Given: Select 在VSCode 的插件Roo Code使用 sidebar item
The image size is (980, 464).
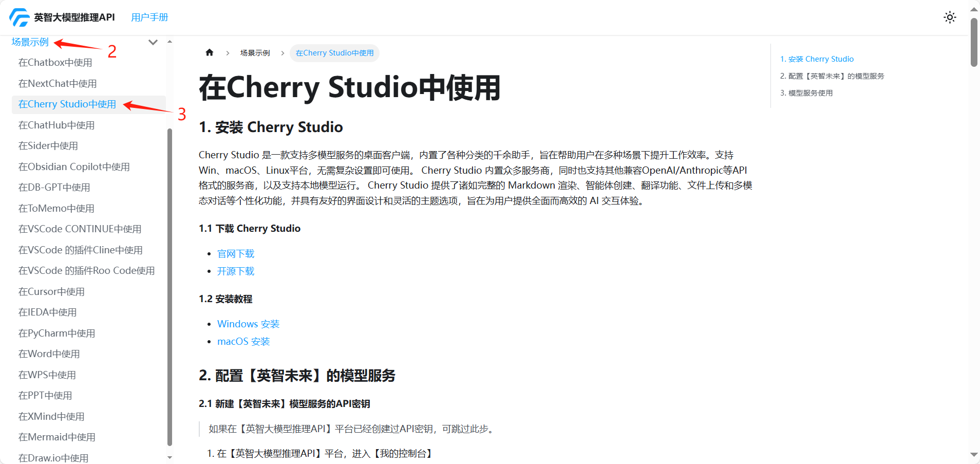Looking at the screenshot, I should click(x=87, y=271).
